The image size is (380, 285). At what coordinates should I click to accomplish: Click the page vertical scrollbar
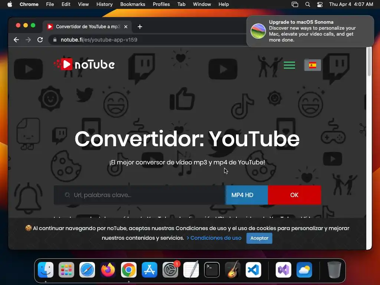pos(369,62)
